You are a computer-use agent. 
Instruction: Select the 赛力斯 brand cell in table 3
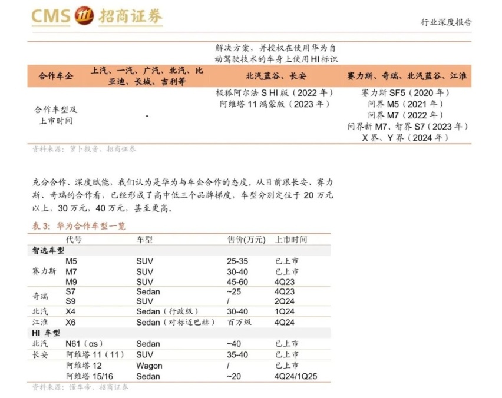[x=44, y=271]
